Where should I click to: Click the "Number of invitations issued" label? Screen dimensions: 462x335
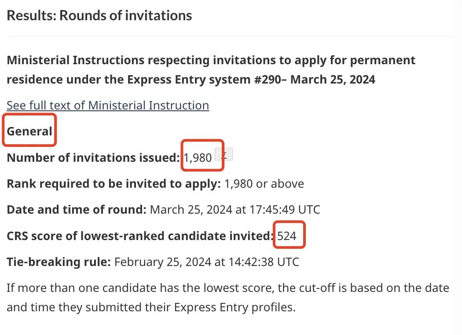pyautogui.click(x=93, y=158)
